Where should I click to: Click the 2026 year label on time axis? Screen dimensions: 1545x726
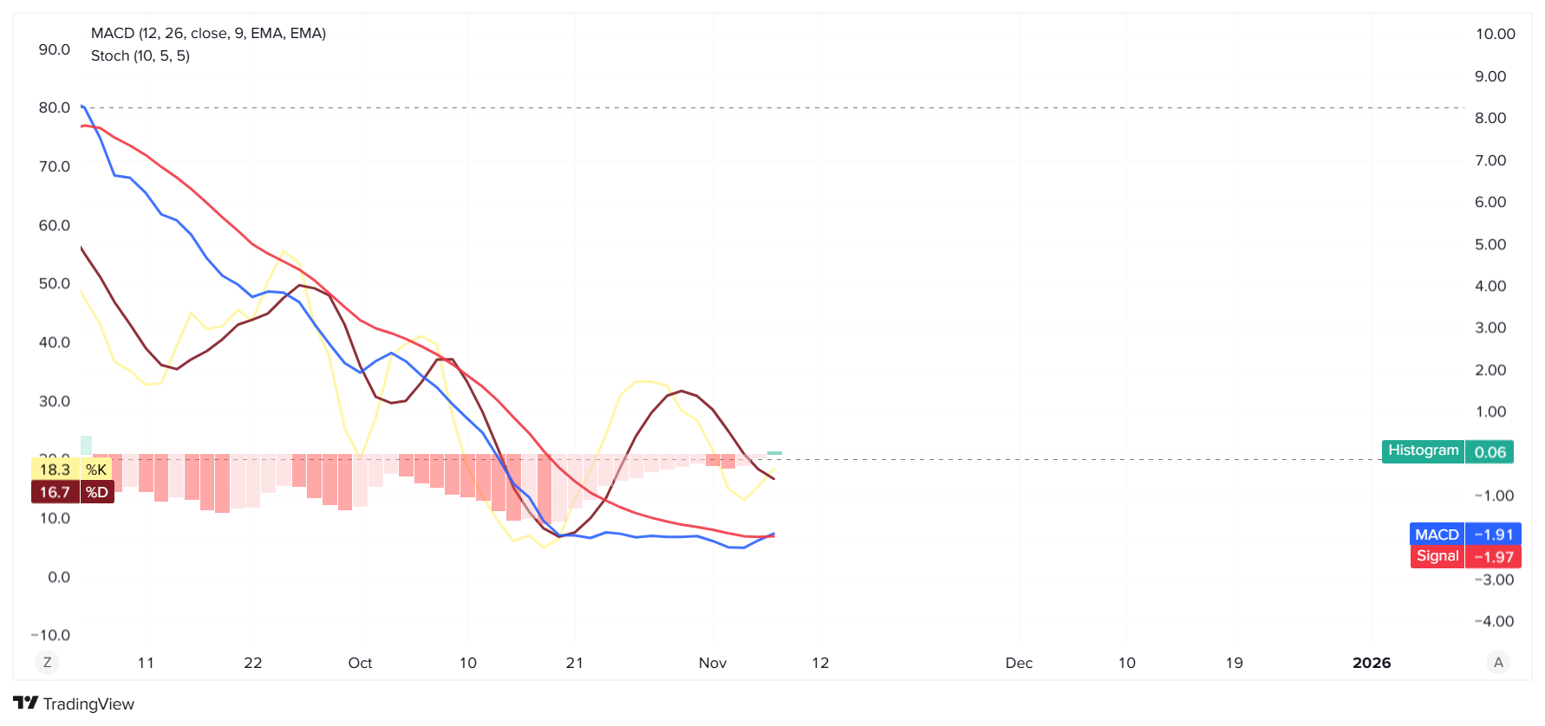[x=1371, y=663]
